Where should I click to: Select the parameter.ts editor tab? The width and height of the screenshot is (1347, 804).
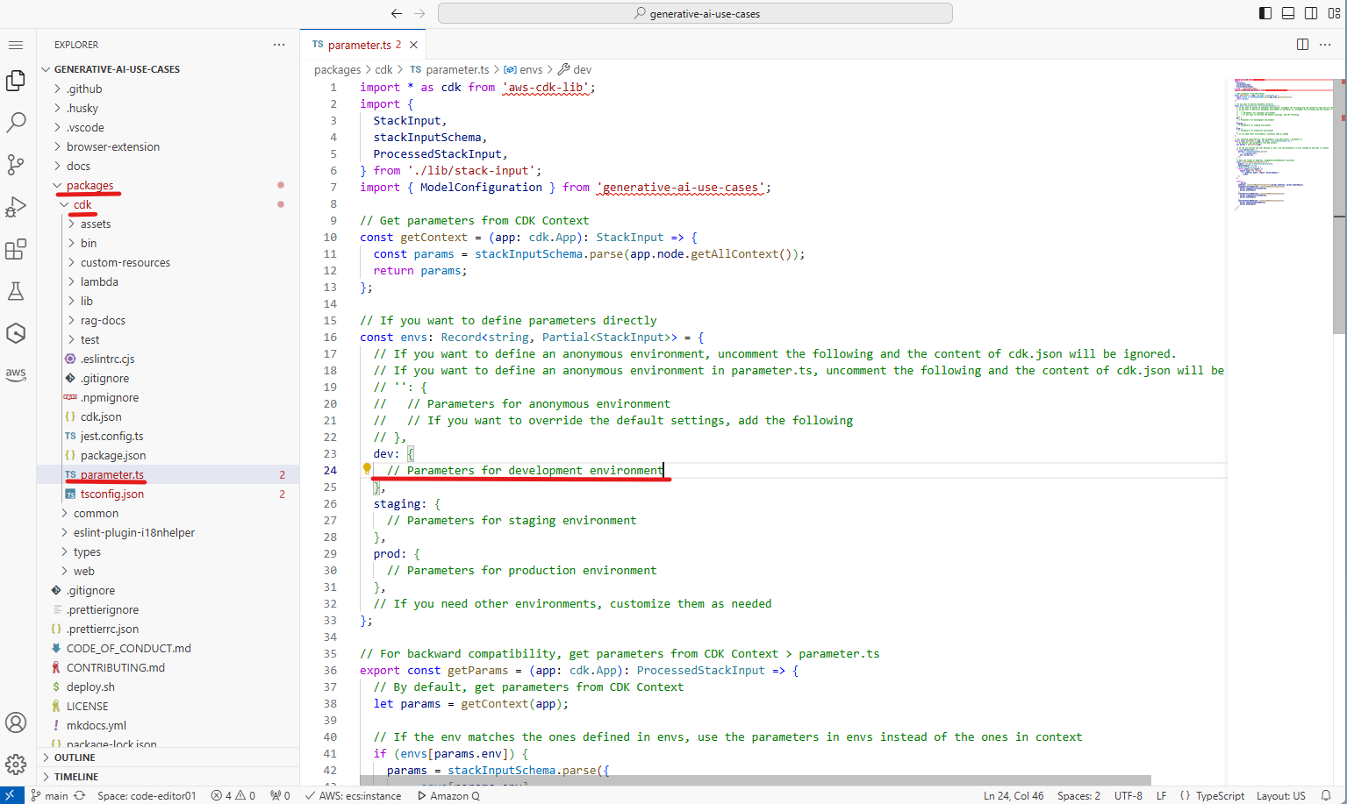tap(363, 45)
